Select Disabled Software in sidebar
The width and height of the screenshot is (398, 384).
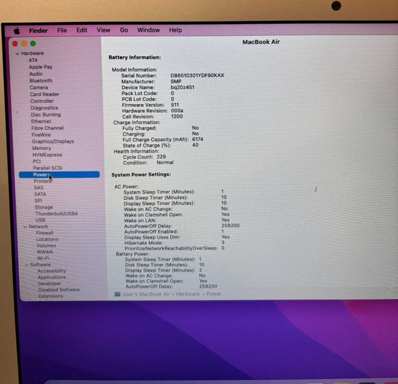pyautogui.click(x=59, y=290)
